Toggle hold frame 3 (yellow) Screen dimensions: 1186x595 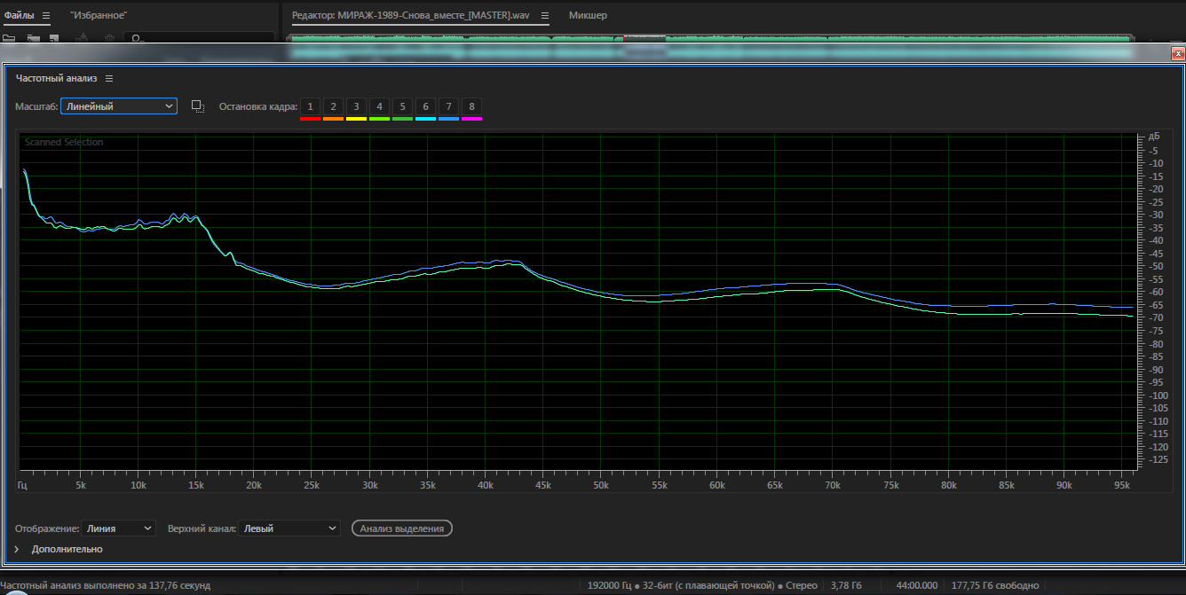[356, 107]
